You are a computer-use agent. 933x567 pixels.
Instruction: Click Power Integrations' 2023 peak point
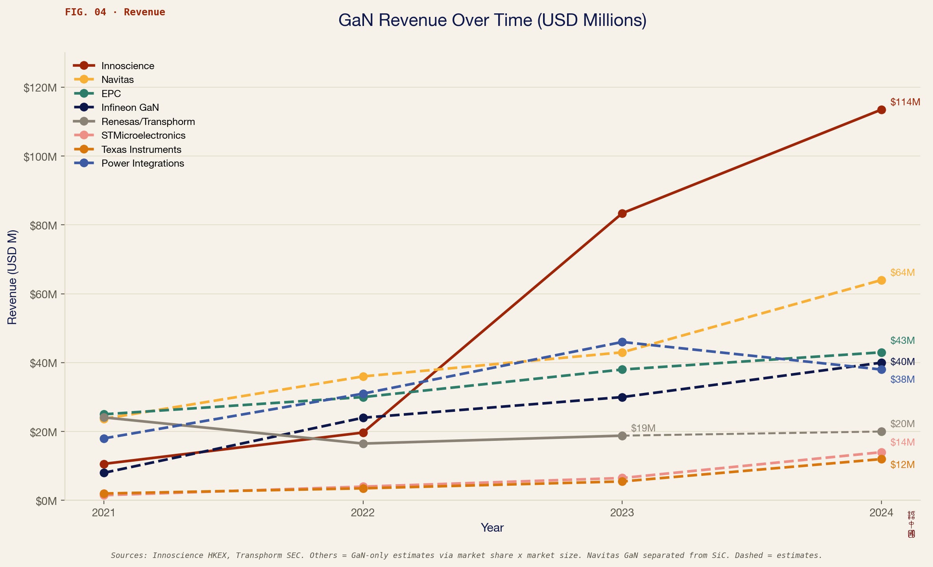click(622, 342)
